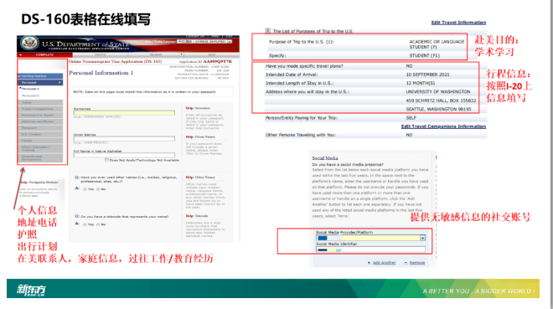Collapse the List of Purposes of Trip icon
Viewport: 553px width, 309px height.
[267, 31]
